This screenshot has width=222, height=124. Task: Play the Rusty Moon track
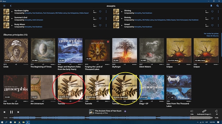coord(12,26)
